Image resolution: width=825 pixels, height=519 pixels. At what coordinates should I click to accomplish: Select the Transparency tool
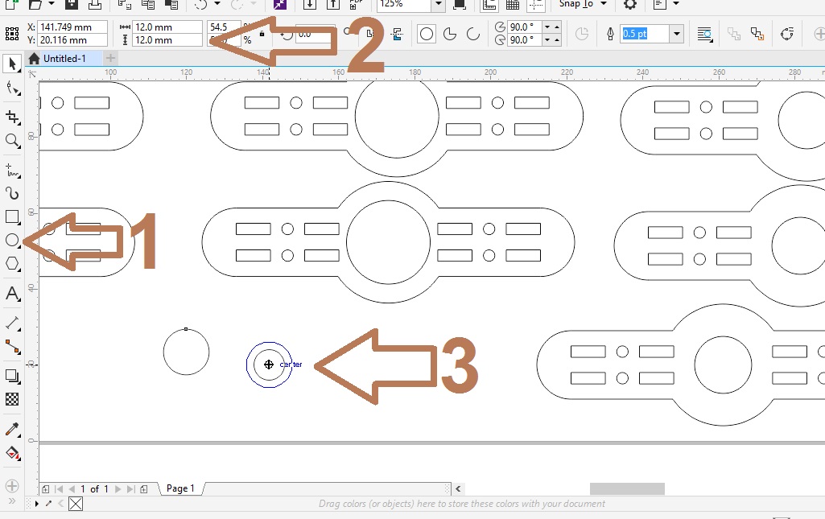(x=12, y=399)
